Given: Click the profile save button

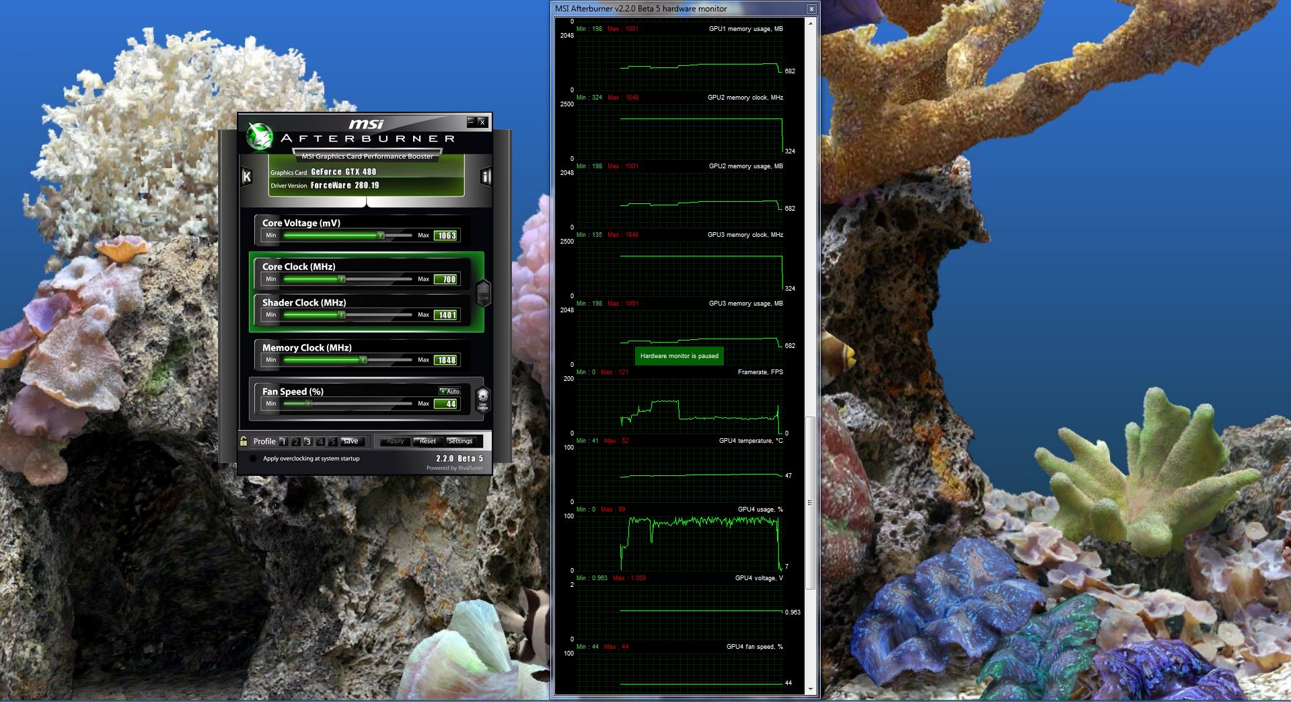Looking at the screenshot, I should pos(351,442).
